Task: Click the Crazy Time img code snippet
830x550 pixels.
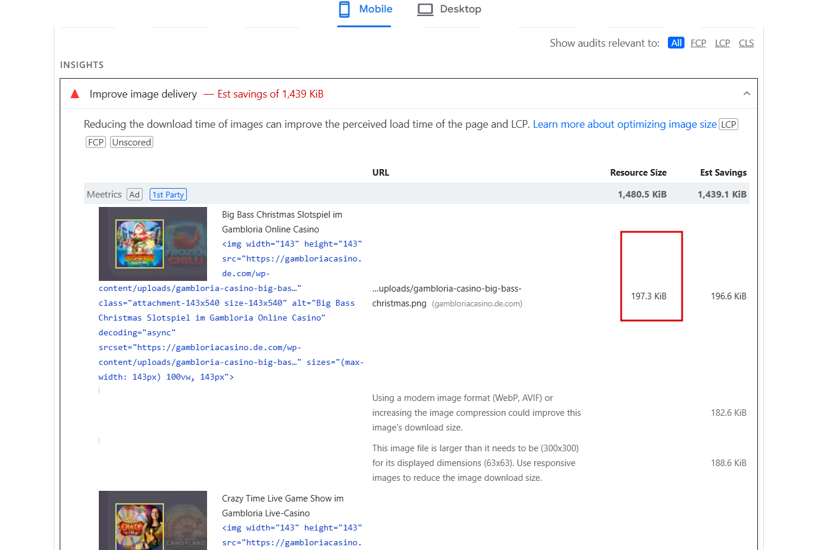Action: click(x=292, y=535)
